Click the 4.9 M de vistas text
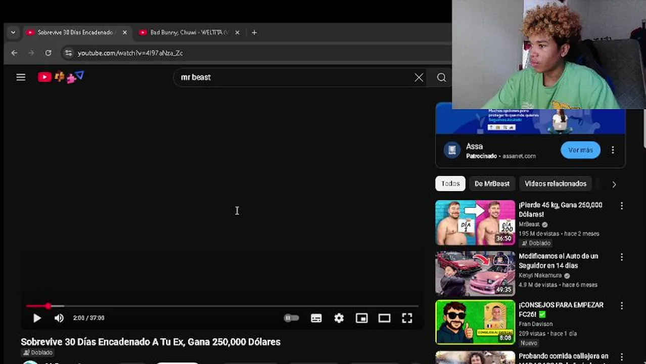646x364 pixels. [538, 285]
